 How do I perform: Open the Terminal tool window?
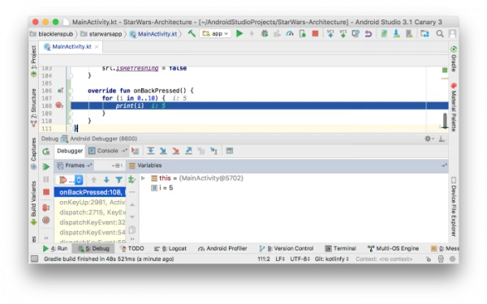tap(340, 249)
